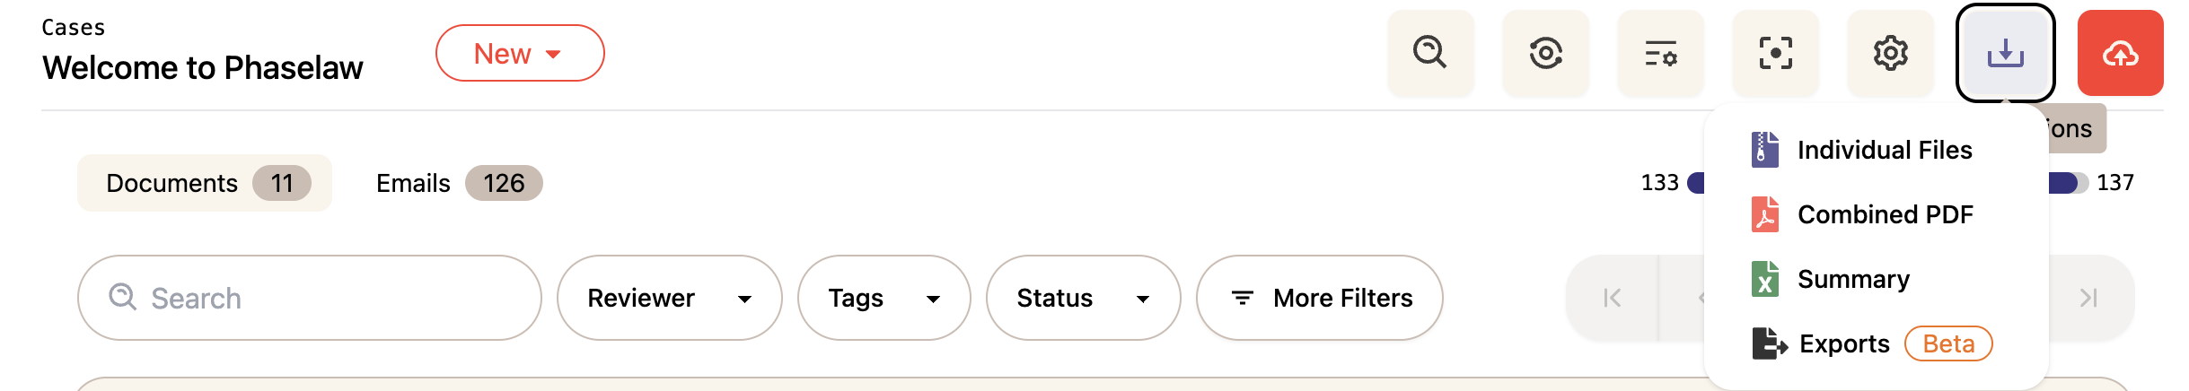Open the eye review icon button

(x=1545, y=53)
